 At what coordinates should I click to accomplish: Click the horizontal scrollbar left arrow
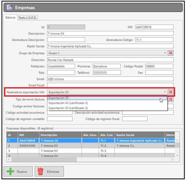tap(9, 159)
